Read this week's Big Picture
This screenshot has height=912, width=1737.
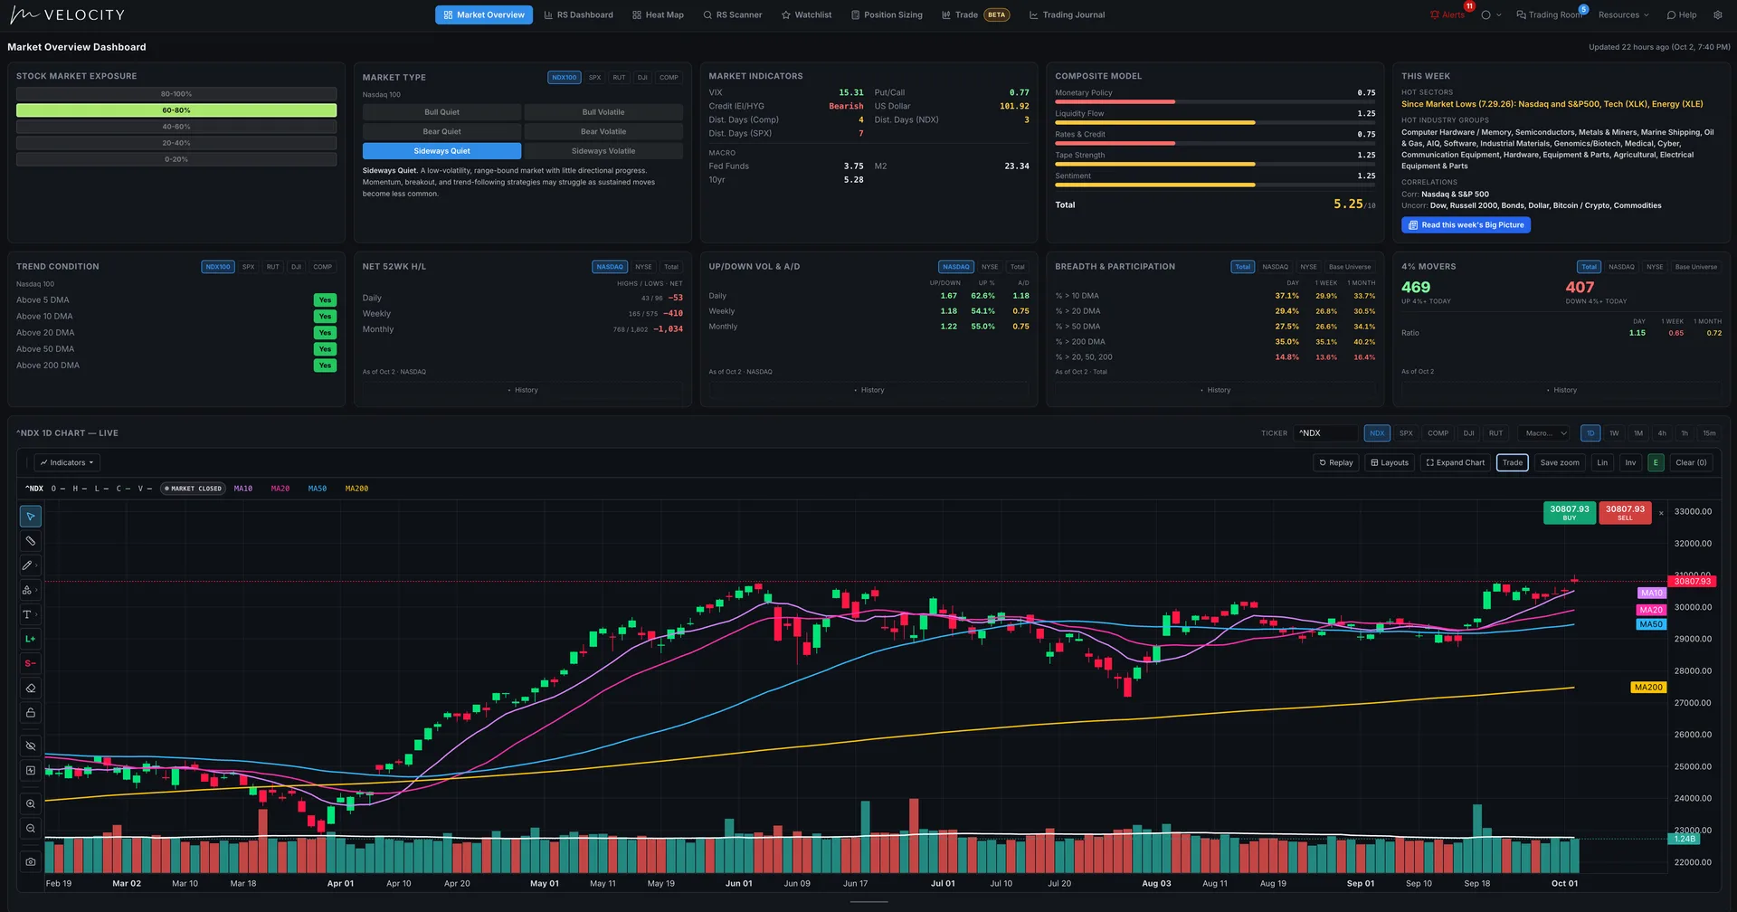point(1466,225)
